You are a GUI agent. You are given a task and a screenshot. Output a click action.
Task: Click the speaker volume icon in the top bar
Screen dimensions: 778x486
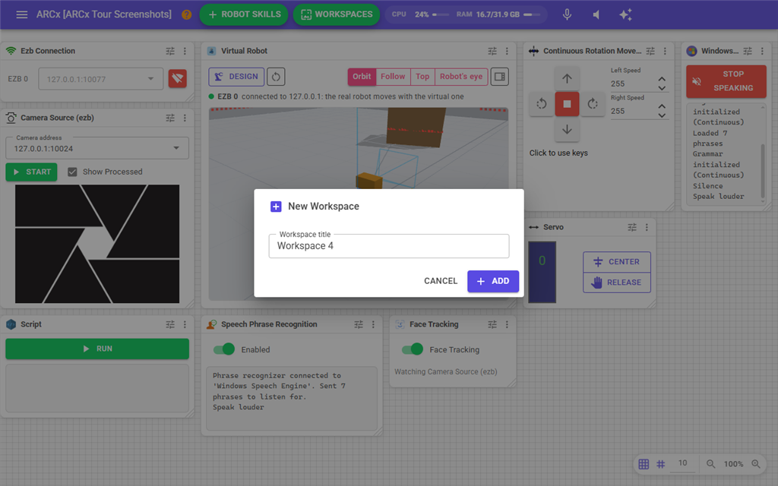(596, 14)
